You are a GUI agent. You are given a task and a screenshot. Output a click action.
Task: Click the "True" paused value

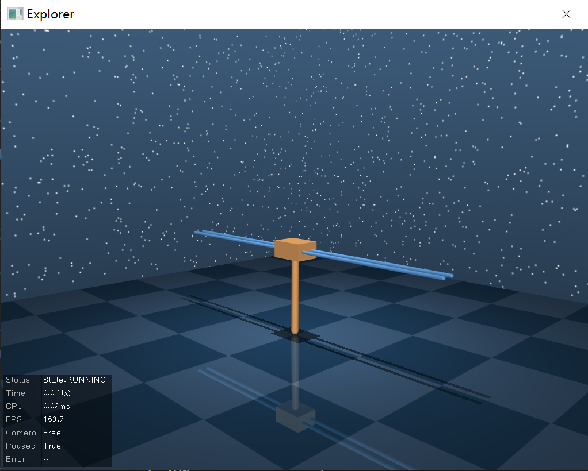52,446
